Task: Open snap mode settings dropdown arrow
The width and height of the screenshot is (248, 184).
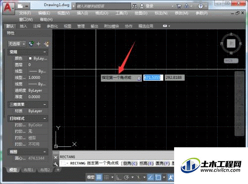Action: click(112, 177)
